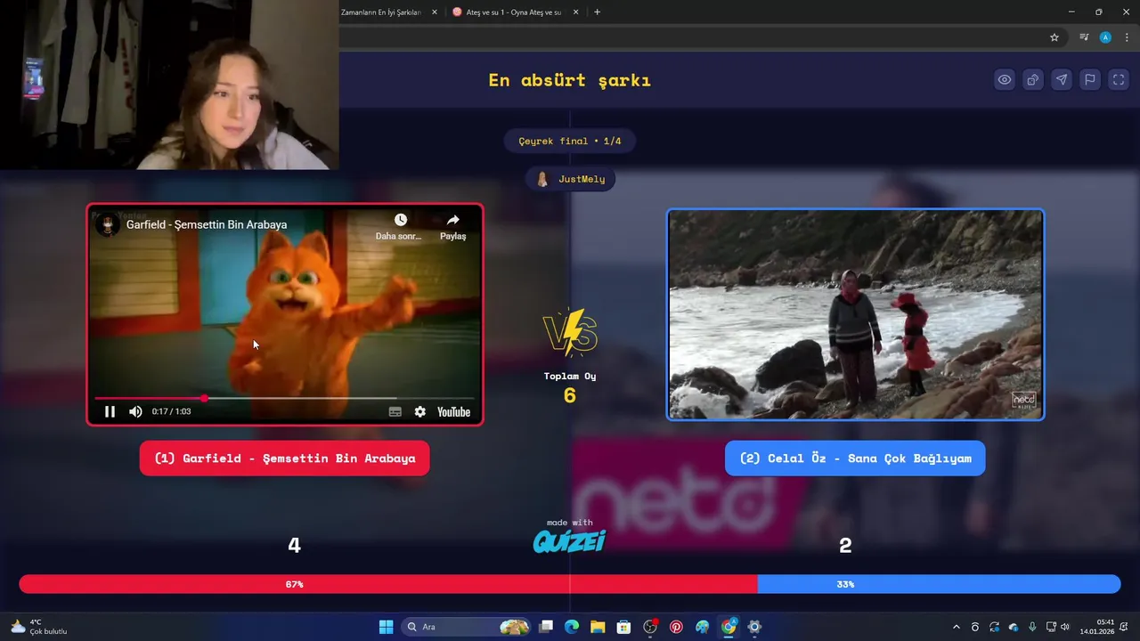This screenshot has height=641, width=1140.
Task: Close the Ateş ve su 1 tab
Action: (x=575, y=12)
